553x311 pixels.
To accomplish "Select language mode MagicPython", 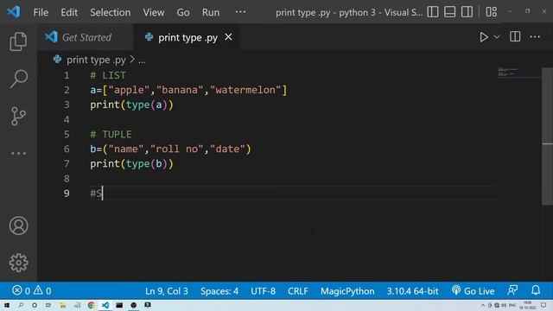I will [x=347, y=291].
